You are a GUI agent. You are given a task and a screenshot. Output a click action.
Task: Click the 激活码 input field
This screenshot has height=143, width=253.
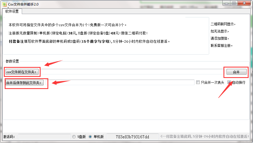coord(44,137)
